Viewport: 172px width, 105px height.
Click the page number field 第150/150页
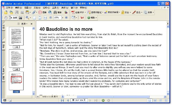pyautogui.click(x=79, y=100)
